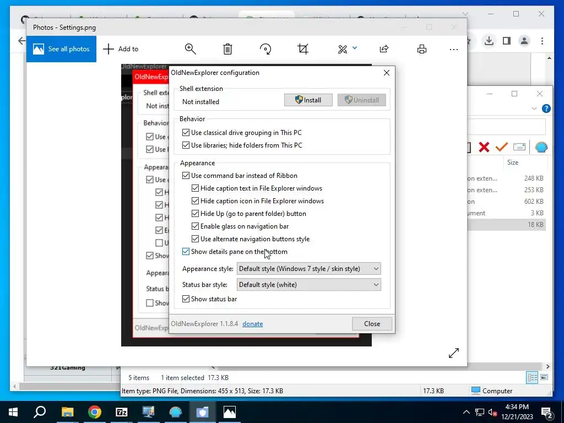The width and height of the screenshot is (564, 423).
Task: Uncheck 'Show status bar' option
Action: click(186, 299)
